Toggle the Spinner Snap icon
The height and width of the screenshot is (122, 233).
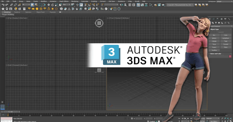(98, 5)
